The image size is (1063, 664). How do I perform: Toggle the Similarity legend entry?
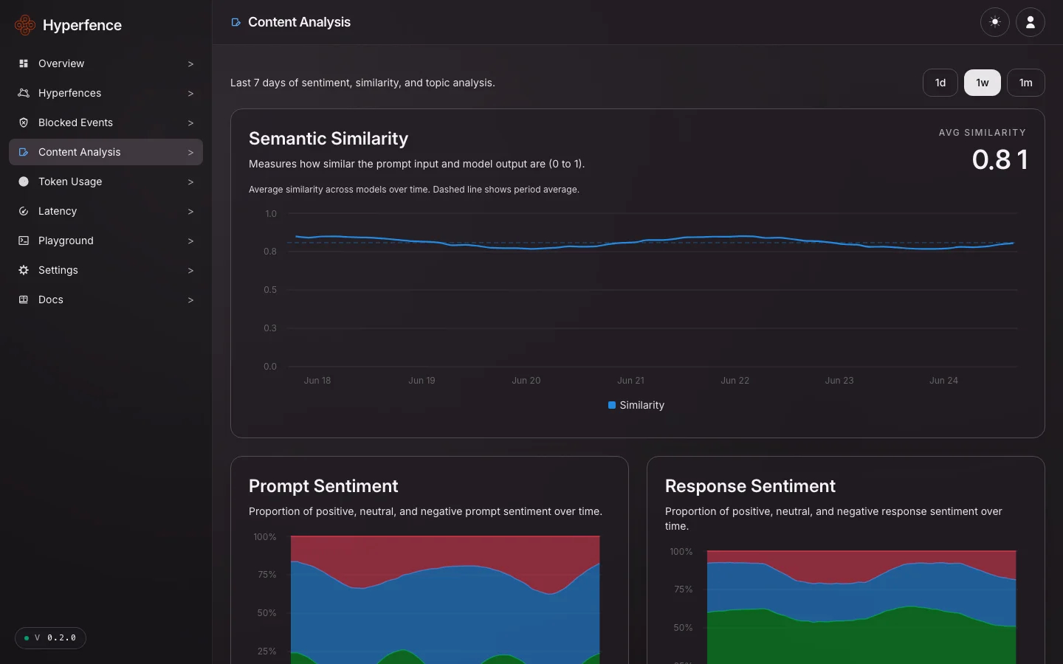636,405
